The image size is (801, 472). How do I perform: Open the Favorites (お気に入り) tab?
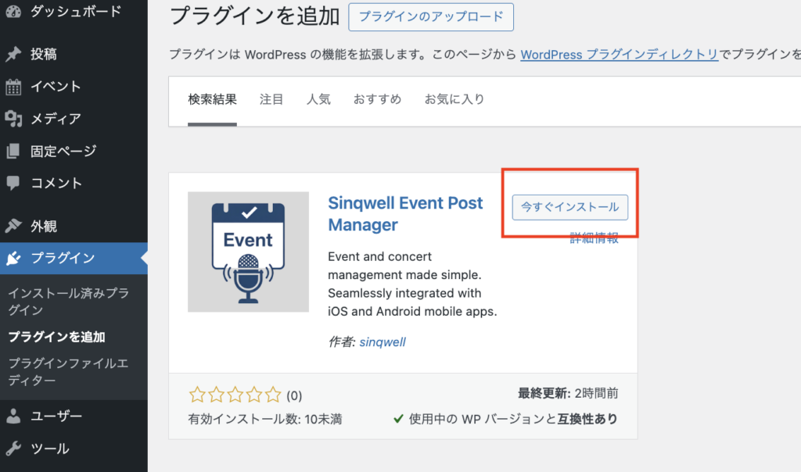click(x=454, y=99)
